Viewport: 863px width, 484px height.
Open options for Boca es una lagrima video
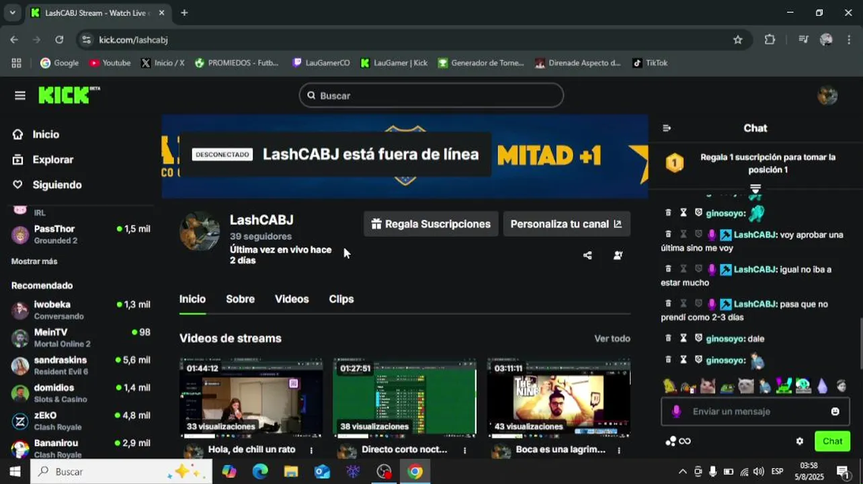point(619,450)
